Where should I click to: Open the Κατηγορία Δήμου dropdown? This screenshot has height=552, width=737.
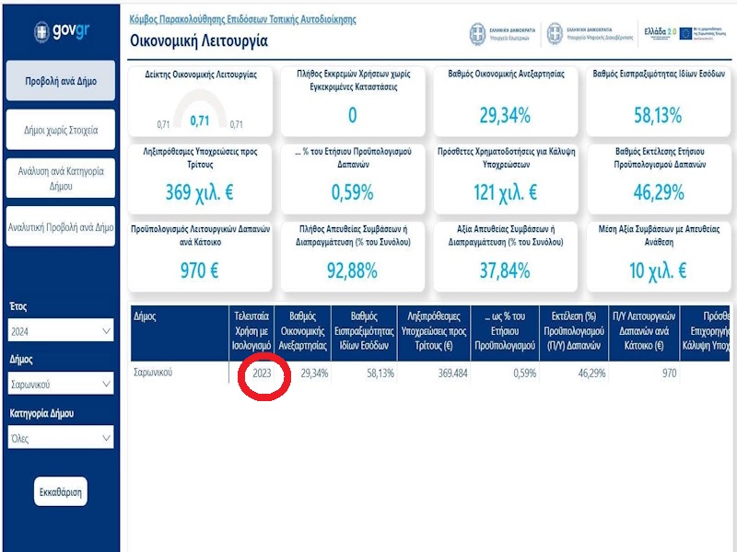(x=60, y=438)
